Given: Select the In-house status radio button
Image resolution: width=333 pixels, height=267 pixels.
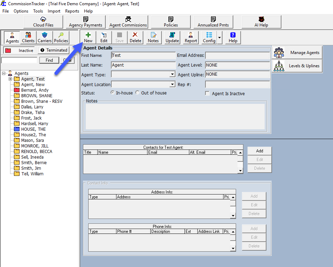Looking at the screenshot, I should [x=112, y=93].
